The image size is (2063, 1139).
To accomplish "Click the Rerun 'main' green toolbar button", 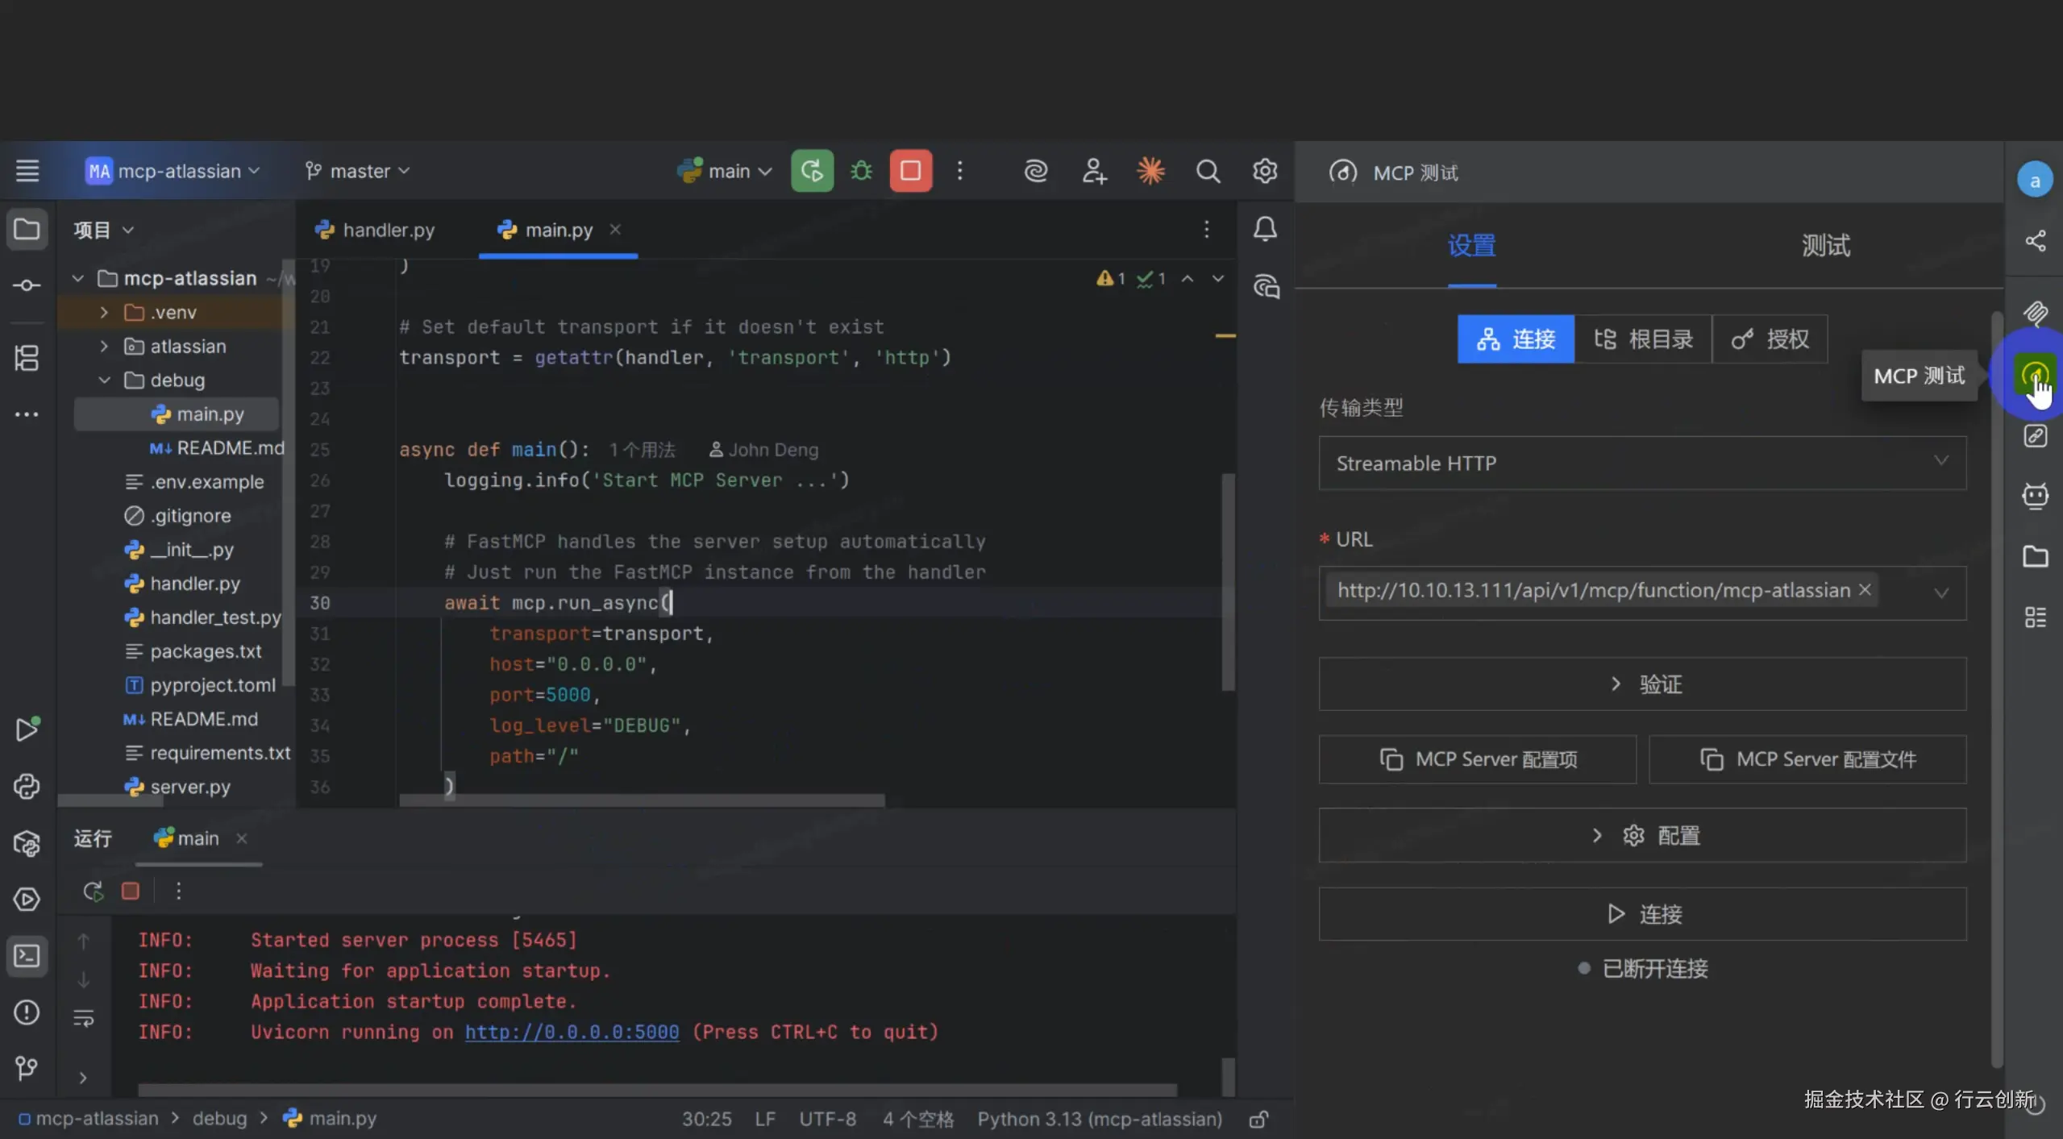I will (x=812, y=171).
